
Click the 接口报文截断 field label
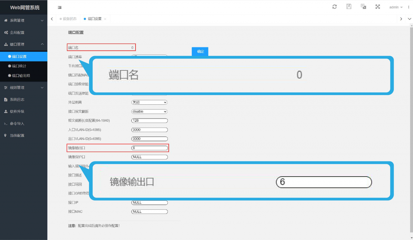pos(78,111)
